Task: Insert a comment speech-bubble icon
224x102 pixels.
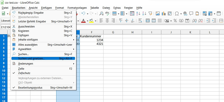Action: (191, 13)
